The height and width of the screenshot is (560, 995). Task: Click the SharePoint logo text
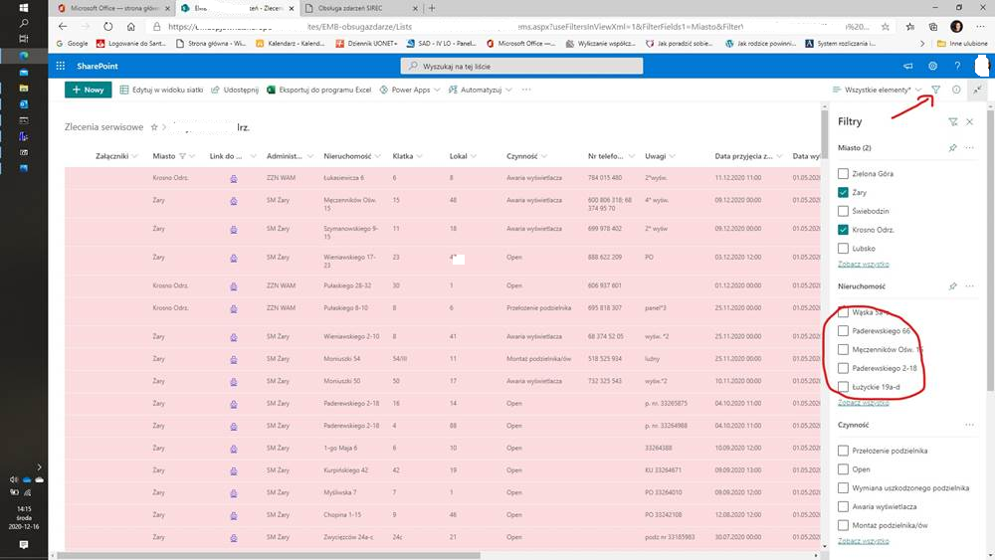98,66
